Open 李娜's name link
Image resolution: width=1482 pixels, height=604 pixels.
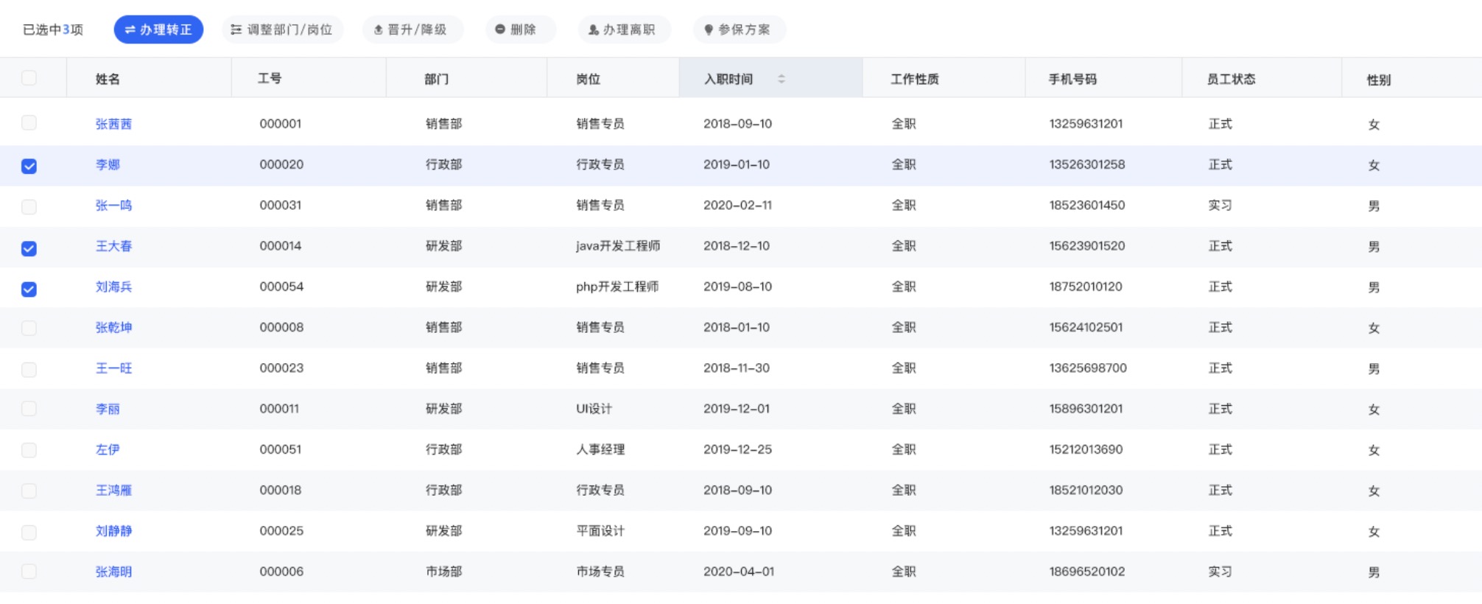coord(108,164)
